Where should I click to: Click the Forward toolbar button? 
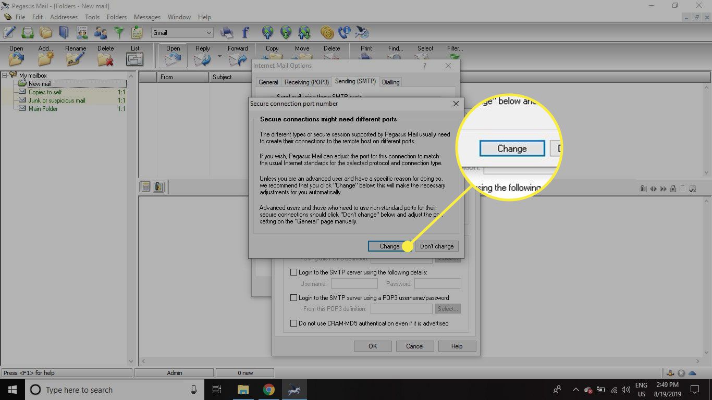(238, 55)
